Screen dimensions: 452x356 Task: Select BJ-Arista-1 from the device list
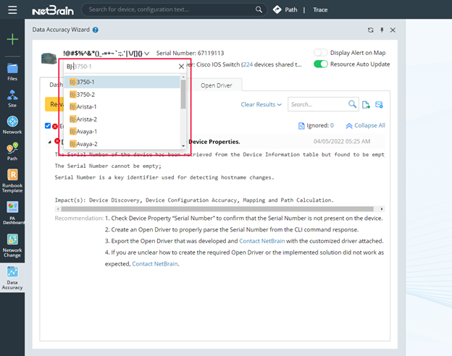coord(122,107)
